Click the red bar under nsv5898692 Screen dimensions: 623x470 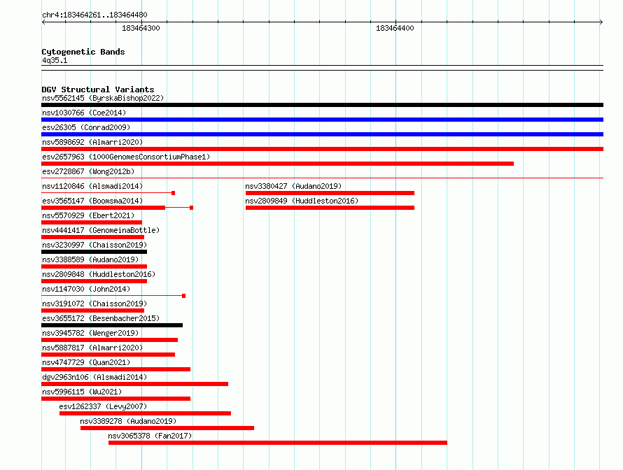coord(322,149)
